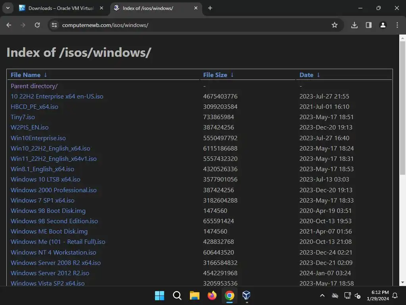Screen dimensions: 406x305
Task: Click Win8.1_English_x64.iso link
Action: tap(42, 169)
